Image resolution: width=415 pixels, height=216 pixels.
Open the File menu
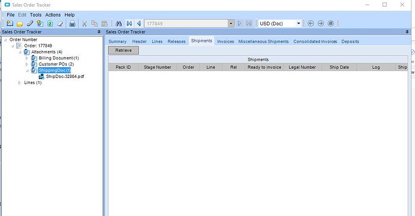[11, 15]
